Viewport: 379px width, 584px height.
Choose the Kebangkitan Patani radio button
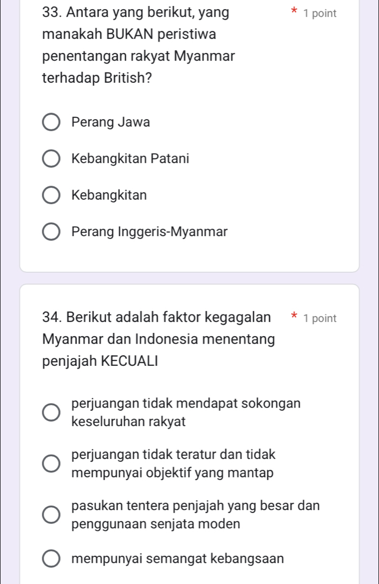[x=51, y=159]
